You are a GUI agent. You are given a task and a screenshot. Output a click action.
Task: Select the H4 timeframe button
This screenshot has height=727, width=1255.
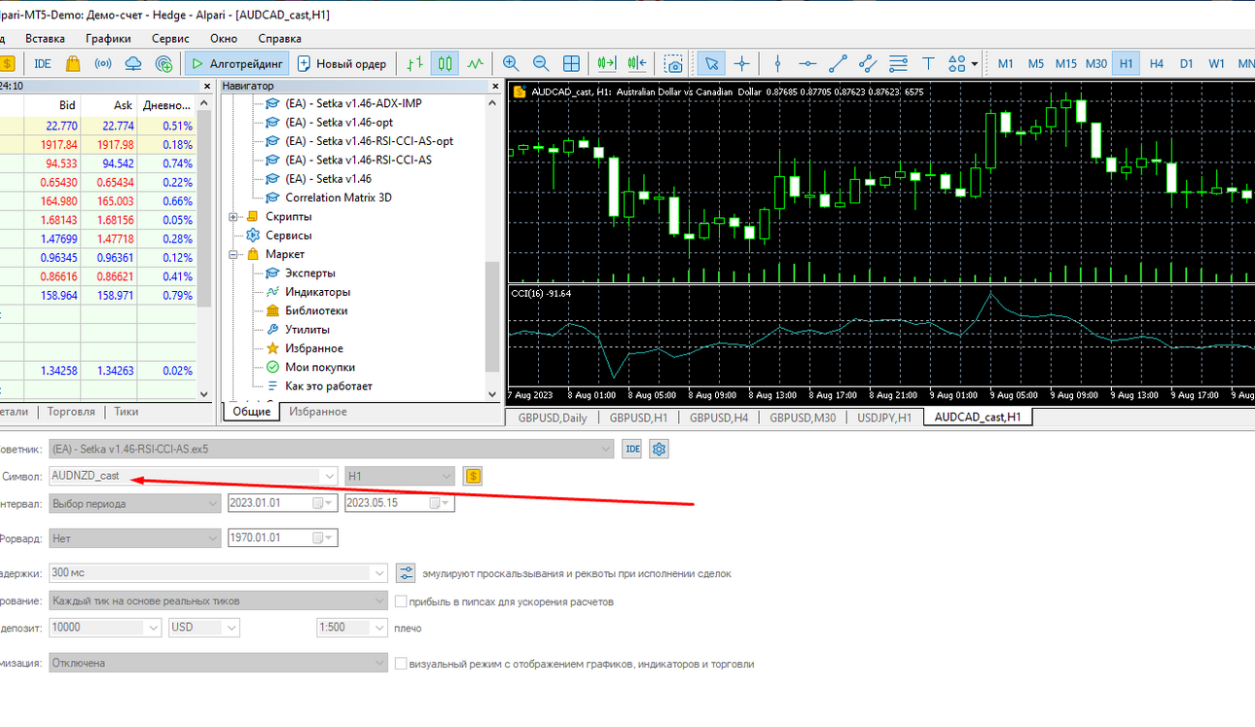pos(1156,63)
